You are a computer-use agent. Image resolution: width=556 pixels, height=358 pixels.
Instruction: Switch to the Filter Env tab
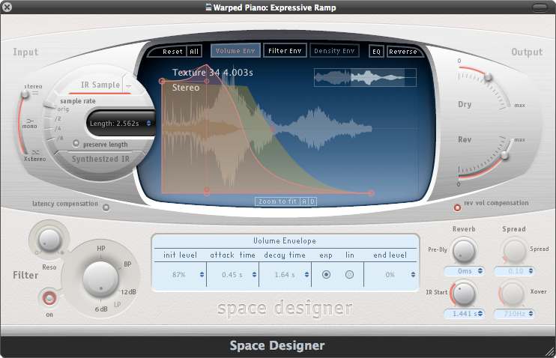[285, 51]
